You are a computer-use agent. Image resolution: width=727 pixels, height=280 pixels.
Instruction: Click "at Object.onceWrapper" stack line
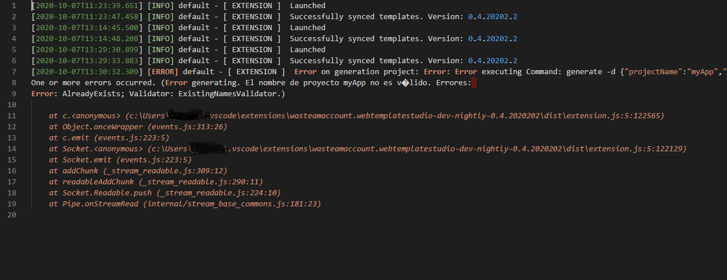[x=138, y=127]
